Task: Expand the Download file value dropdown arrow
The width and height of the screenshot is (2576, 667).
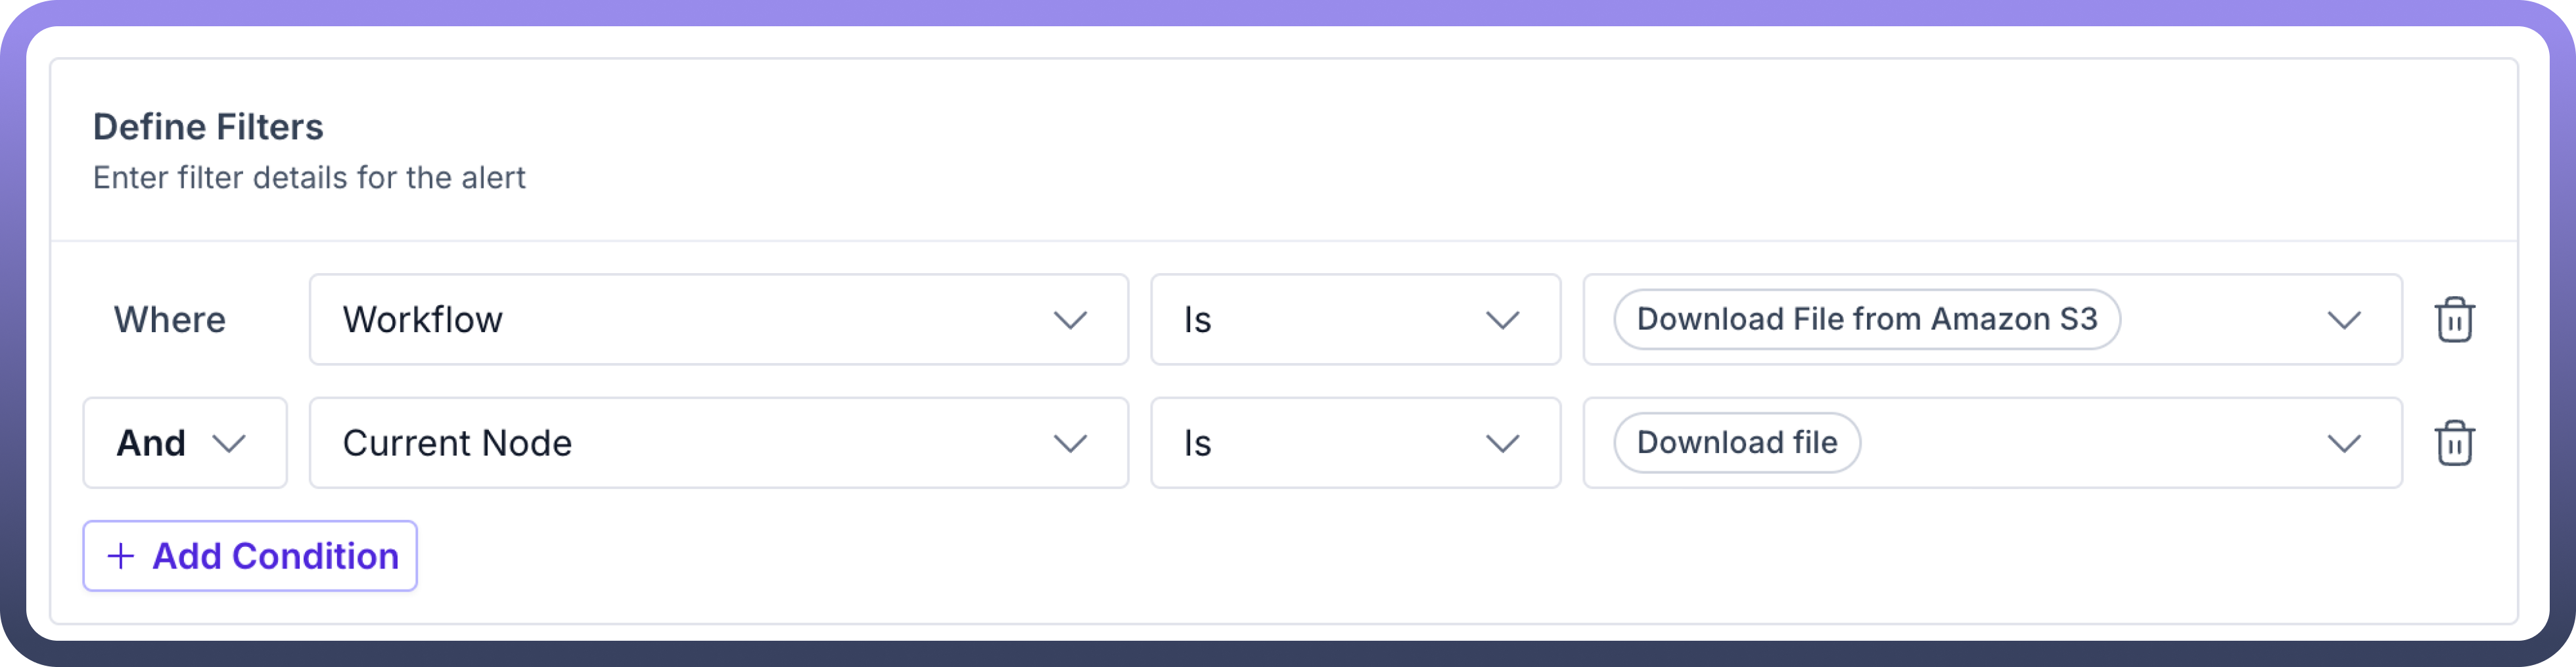Action: coord(2344,443)
